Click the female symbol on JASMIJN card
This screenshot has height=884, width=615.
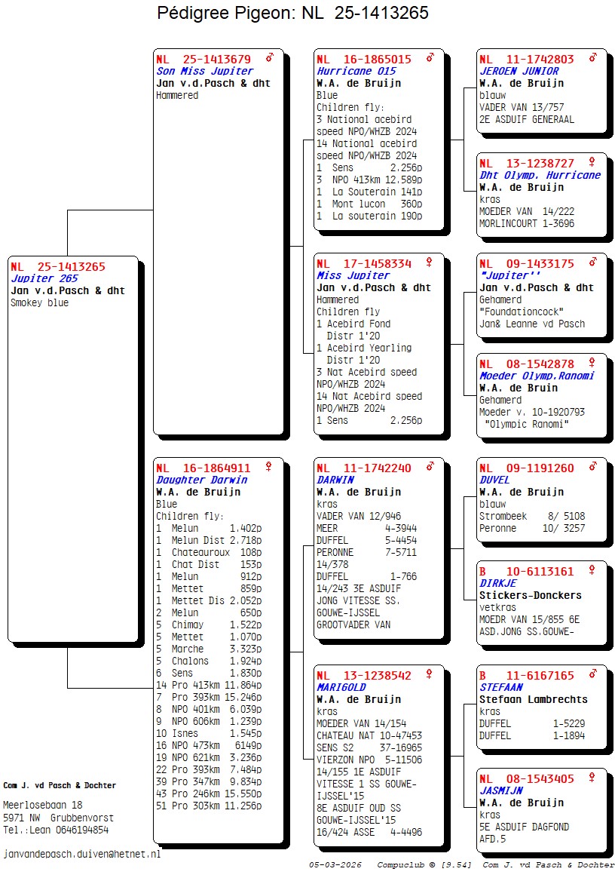coord(593,778)
